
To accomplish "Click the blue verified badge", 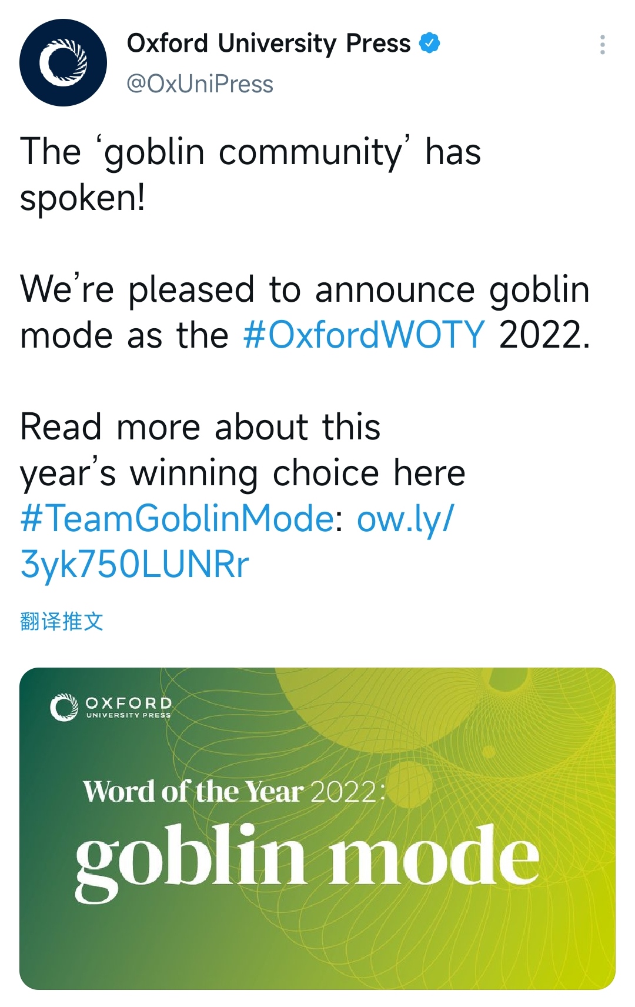I will pos(430,43).
